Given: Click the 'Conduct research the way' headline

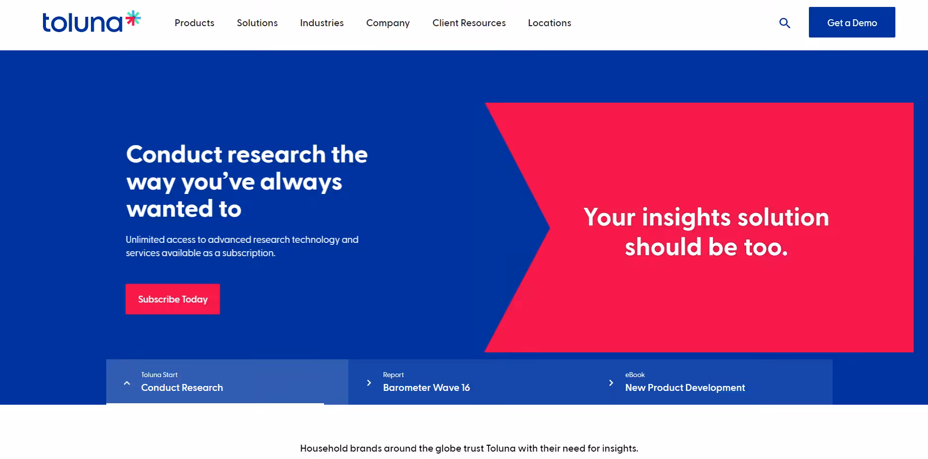Looking at the screenshot, I should [247, 181].
